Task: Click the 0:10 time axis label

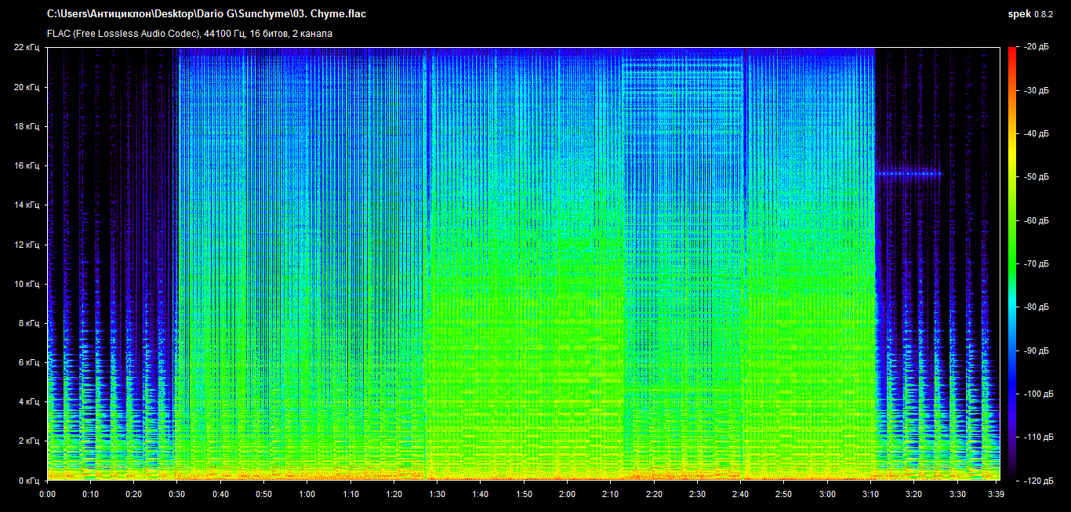Action: click(90, 495)
